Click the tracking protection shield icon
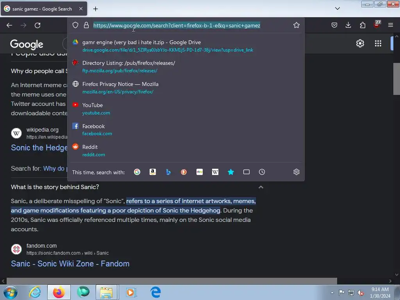The height and width of the screenshot is (300, 400). 75,25
